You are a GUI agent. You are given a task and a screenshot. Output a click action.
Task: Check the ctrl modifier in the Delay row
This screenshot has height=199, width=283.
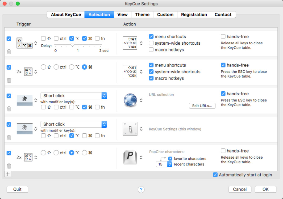point(56,38)
